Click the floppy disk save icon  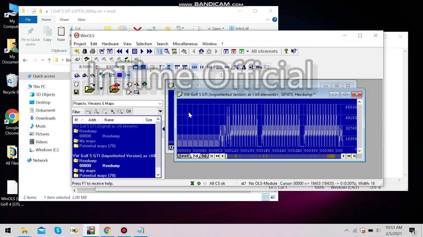click(x=76, y=92)
